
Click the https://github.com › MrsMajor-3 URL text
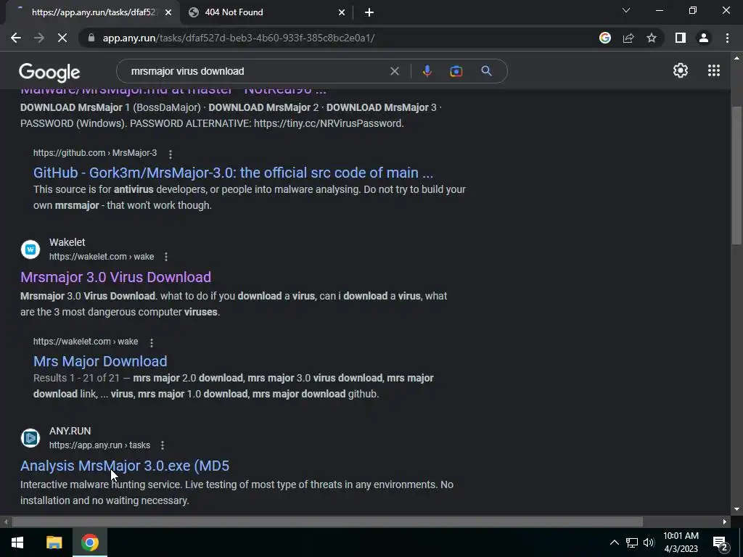95,152
